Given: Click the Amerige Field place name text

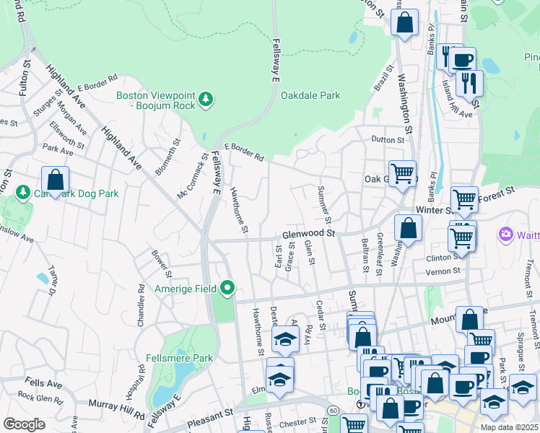Looking at the screenshot, I should 186,289.
